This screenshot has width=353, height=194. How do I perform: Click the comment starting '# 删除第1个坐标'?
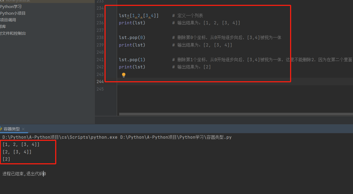point(262,60)
